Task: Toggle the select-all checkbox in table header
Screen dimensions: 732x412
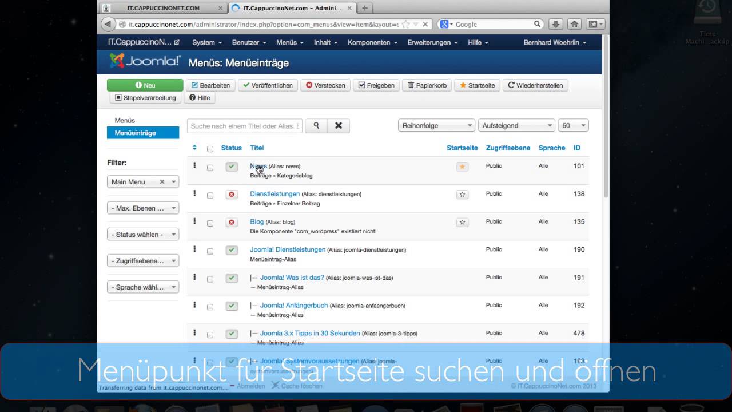Action: point(210,149)
